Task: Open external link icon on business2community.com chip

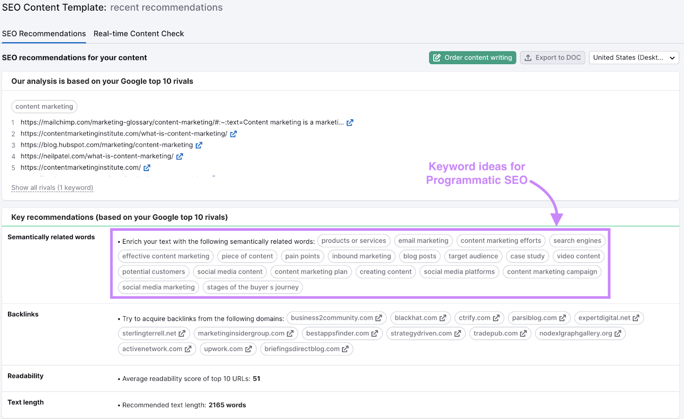Action: (378, 318)
